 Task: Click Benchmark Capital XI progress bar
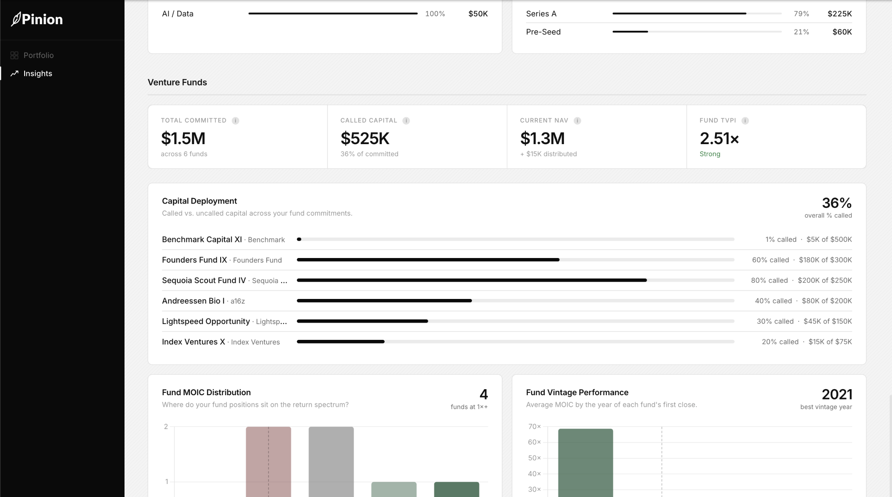pos(516,239)
